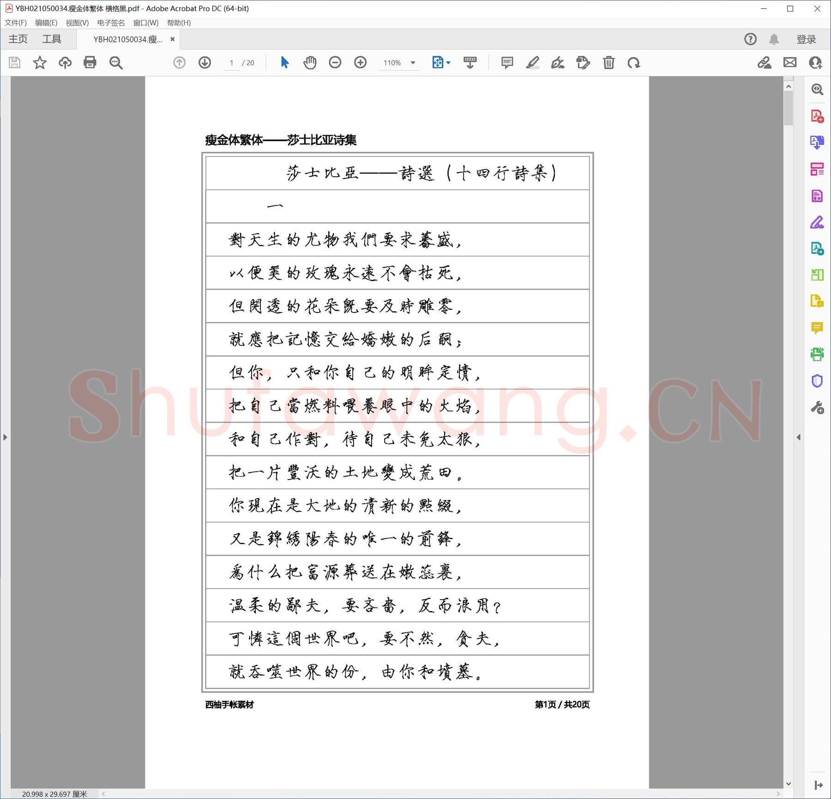Add the file to starred bookmarks

[40, 62]
